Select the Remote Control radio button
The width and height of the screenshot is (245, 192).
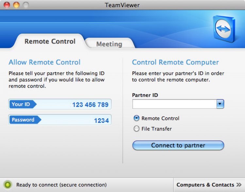(x=137, y=118)
